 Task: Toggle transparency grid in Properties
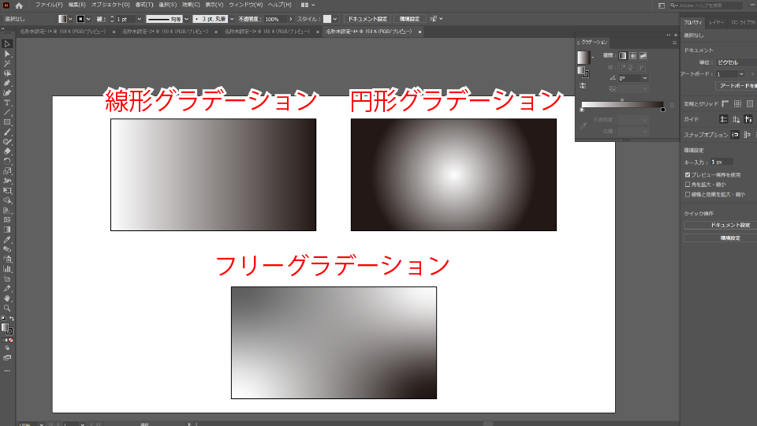tap(749, 104)
